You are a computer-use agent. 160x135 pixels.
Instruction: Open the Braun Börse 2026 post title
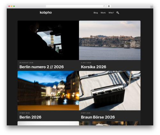(98, 117)
